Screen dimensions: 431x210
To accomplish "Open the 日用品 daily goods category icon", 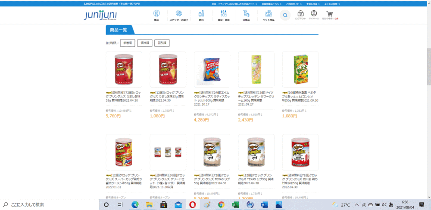I will tap(246, 13).
